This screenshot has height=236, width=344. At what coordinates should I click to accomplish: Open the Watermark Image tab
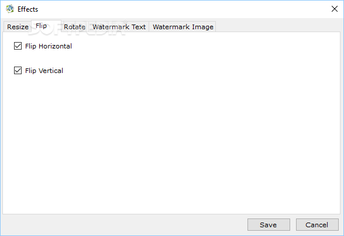183,27
